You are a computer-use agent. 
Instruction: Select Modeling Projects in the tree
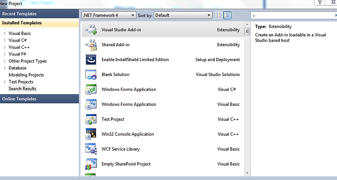(x=26, y=75)
